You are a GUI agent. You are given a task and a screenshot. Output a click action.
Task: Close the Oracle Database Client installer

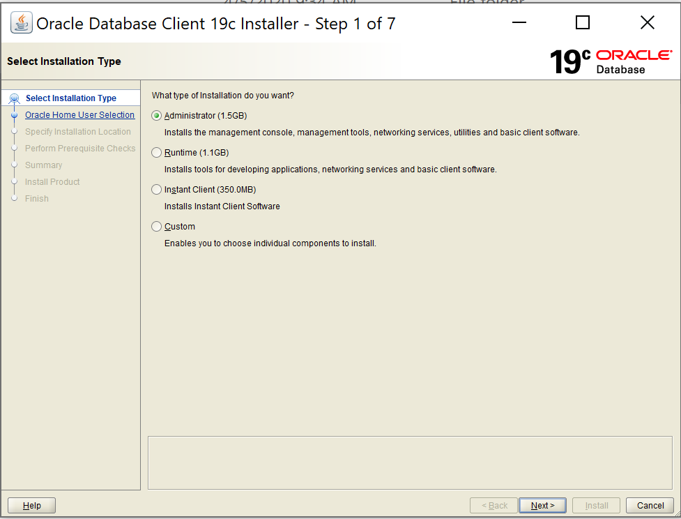click(x=647, y=23)
